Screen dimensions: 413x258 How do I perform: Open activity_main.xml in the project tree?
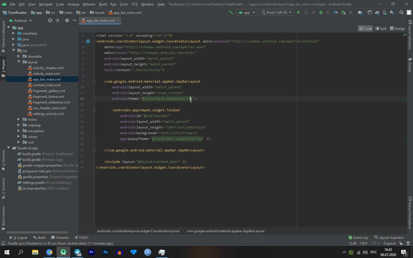click(x=46, y=74)
